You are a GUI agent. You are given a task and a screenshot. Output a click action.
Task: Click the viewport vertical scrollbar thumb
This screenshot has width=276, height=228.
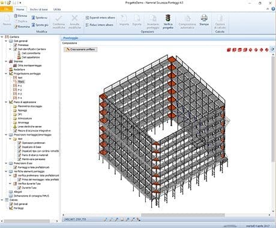pyautogui.click(x=273, y=109)
